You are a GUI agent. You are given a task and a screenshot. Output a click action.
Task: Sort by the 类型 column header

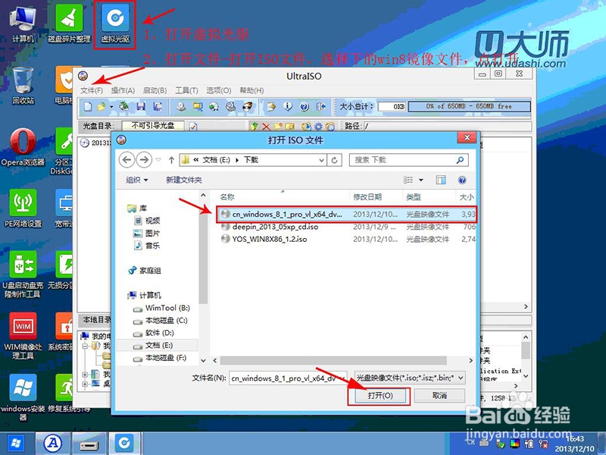pos(413,197)
